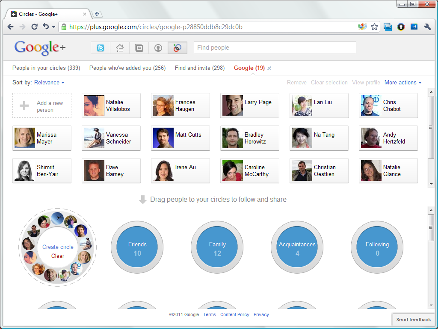Click the wrench settings icon in browser toolbar

[x=427, y=27]
